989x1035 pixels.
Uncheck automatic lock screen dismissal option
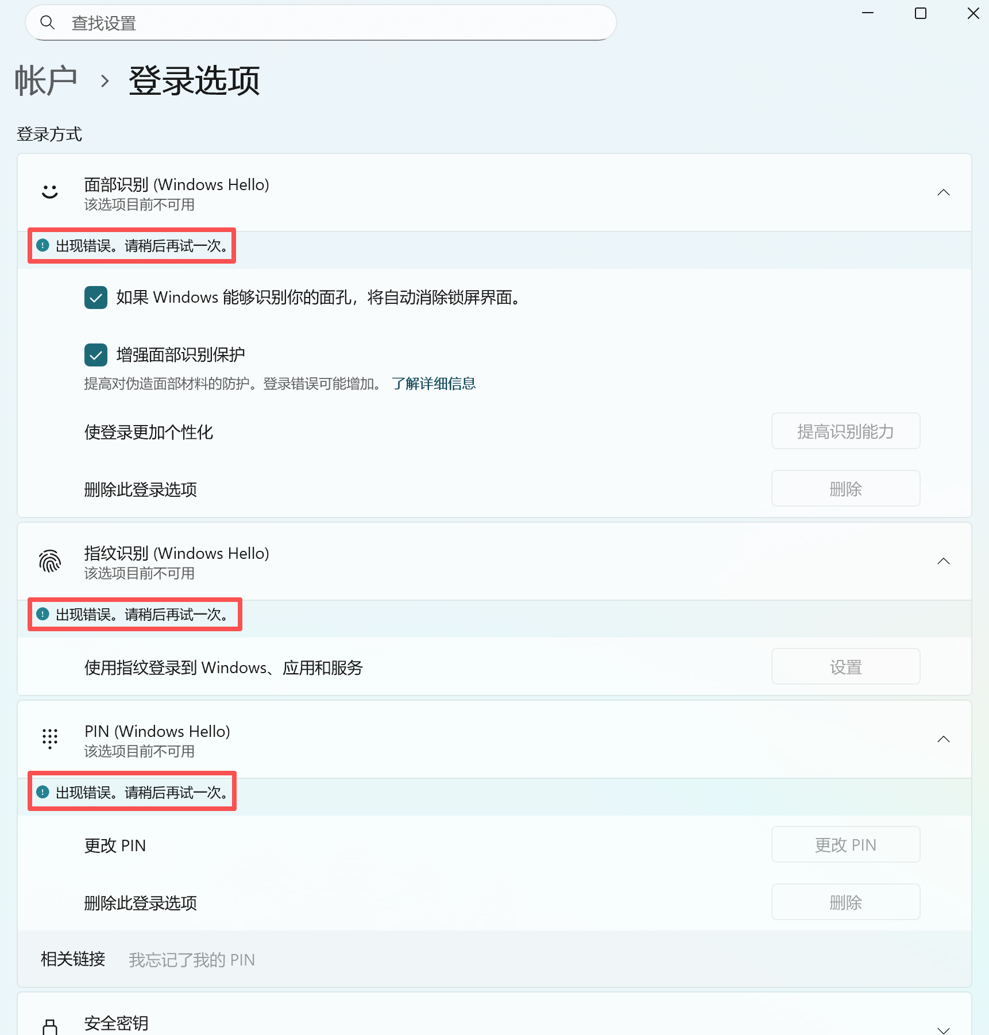coord(95,298)
